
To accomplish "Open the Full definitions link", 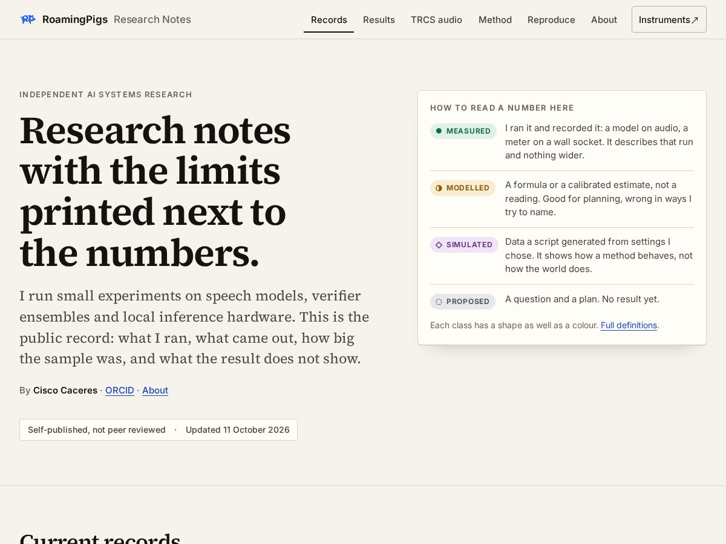I will click(x=629, y=325).
